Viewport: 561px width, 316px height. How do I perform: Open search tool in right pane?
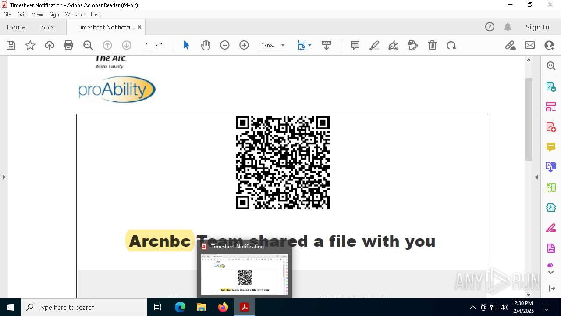[551, 66]
